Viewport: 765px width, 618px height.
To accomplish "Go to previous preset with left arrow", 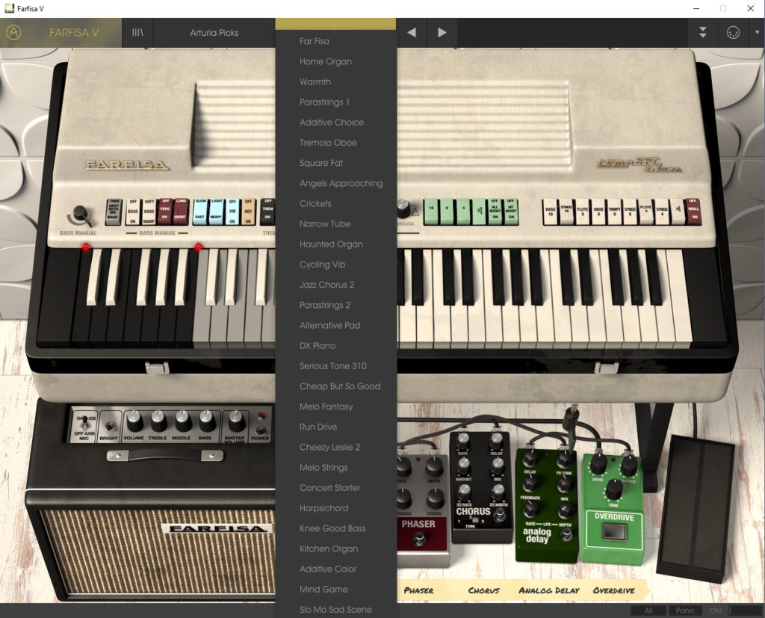I will (412, 33).
